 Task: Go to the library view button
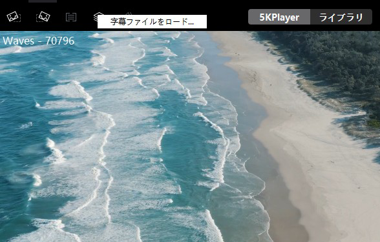(x=341, y=17)
